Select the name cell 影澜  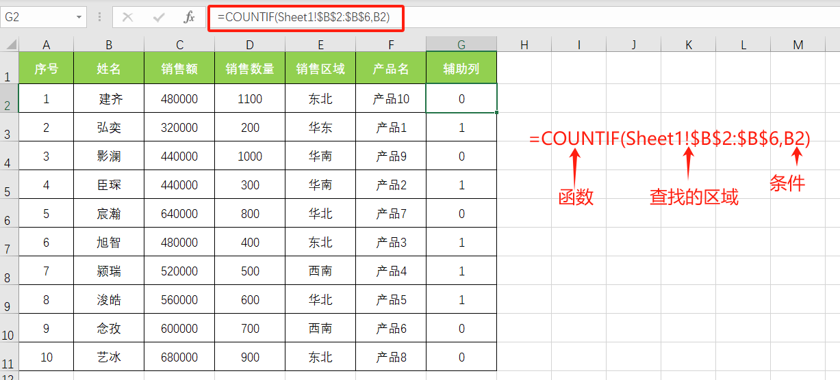click(x=109, y=156)
